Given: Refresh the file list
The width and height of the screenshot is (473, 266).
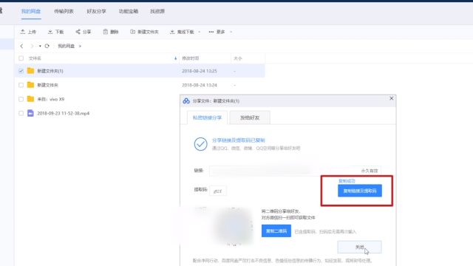Looking at the screenshot, I should click(47, 46).
